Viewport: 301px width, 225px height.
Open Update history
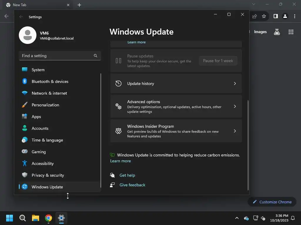click(176, 83)
